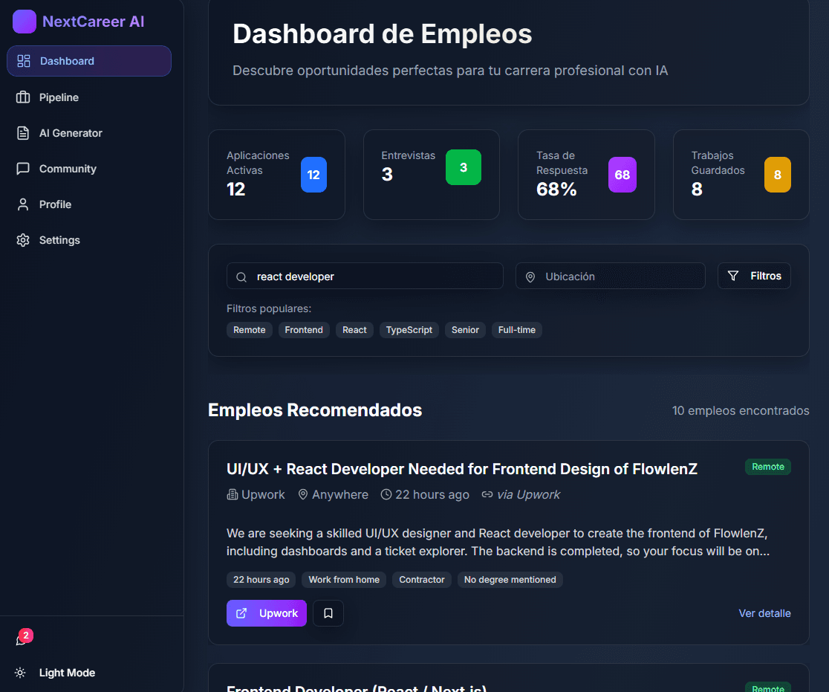Click the Dashboard grid icon
The width and height of the screenshot is (829, 692).
coord(24,61)
